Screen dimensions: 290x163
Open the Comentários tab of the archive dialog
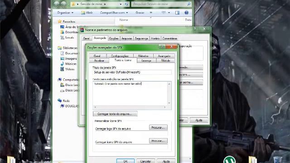[x=170, y=38]
